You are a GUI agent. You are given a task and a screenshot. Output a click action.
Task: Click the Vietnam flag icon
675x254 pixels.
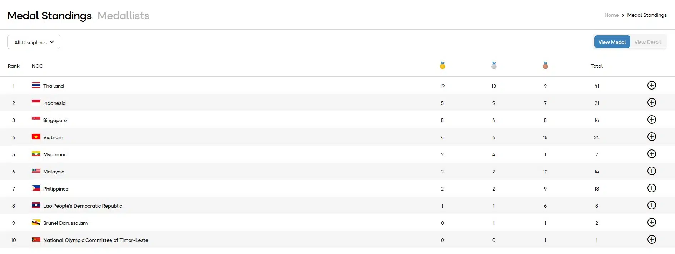point(36,137)
